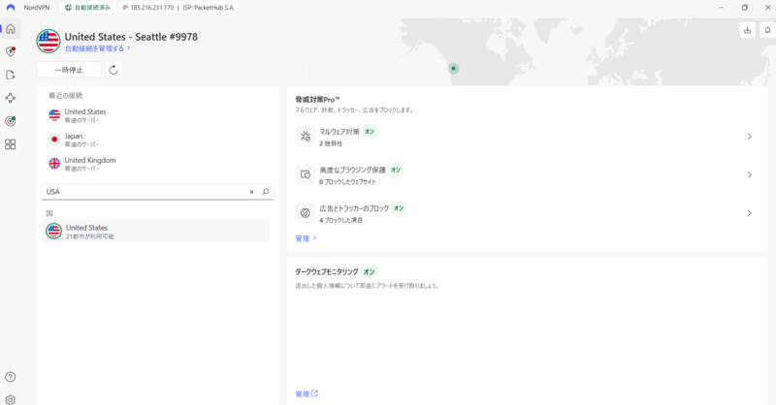The height and width of the screenshot is (405, 776).
Task: Click the ISP: PacketHub S.A. text
Action: click(209, 8)
